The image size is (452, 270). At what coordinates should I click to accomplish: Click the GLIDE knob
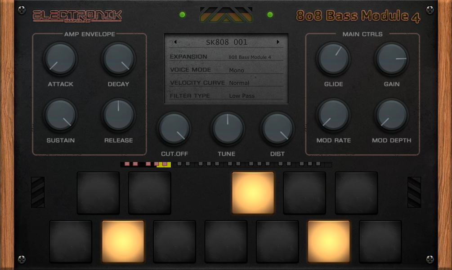333,59
